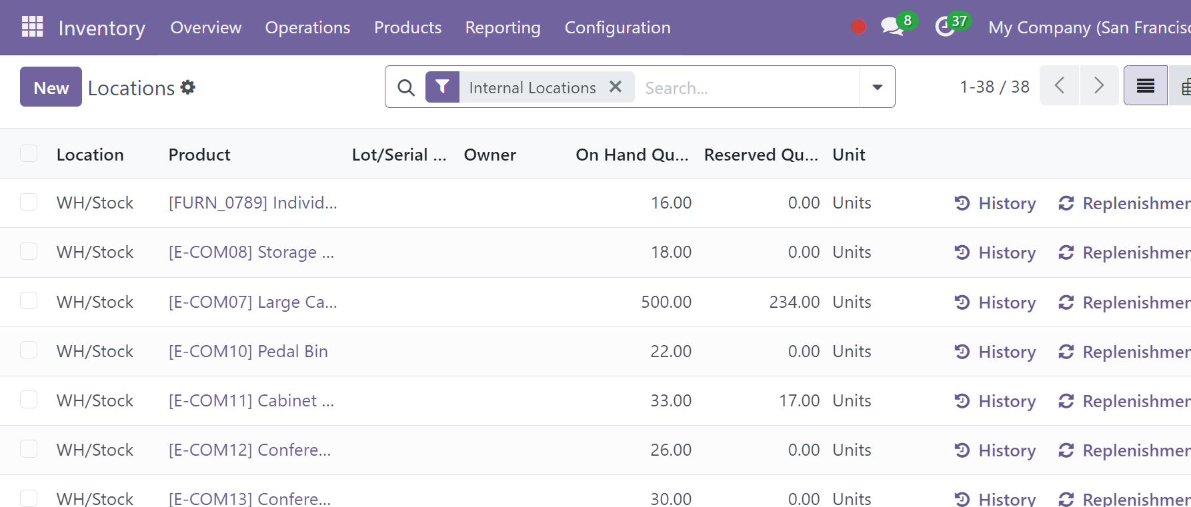Image resolution: width=1191 pixels, height=507 pixels.
Task: Open product [E-COM08] Storage link
Action: click(x=251, y=252)
